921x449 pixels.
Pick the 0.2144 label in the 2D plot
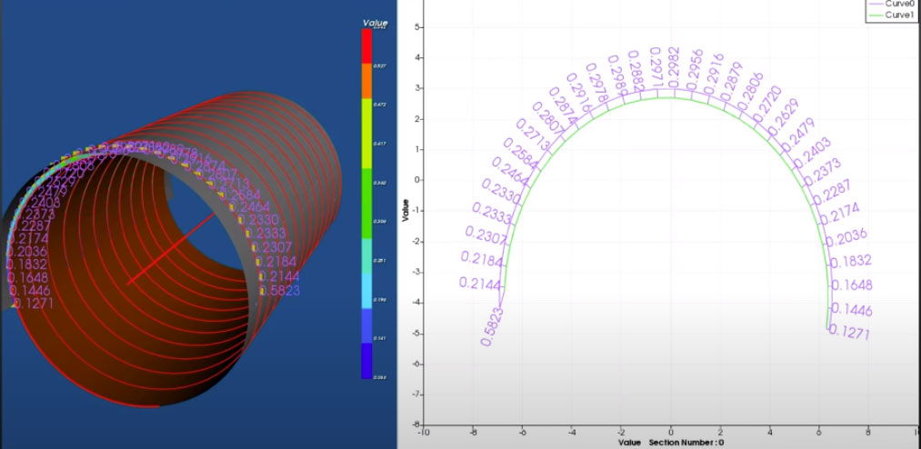tap(482, 283)
